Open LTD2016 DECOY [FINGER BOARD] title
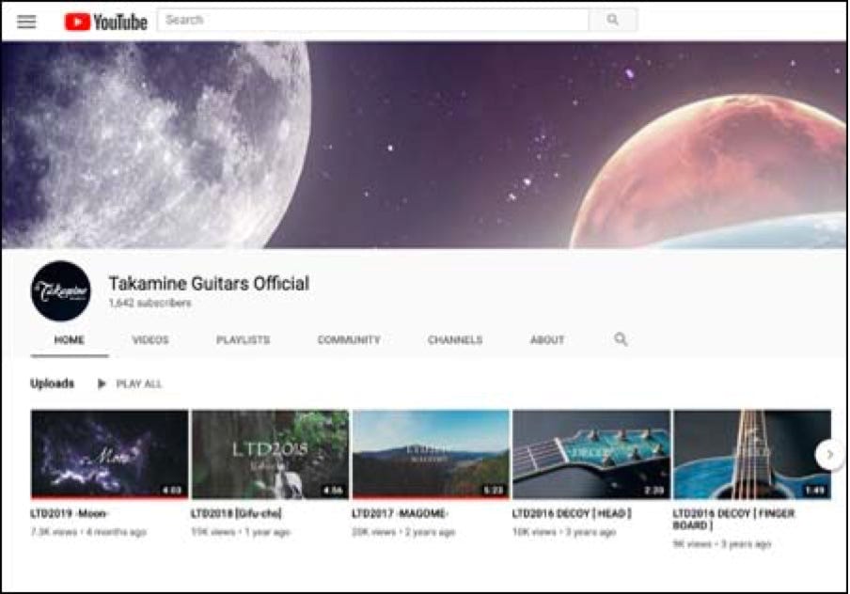This screenshot has width=850, height=594. 734,519
